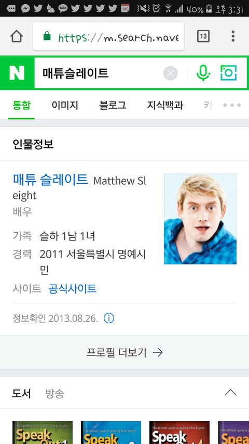Screen dimensions: 249x444
Task: Tap the info icon beside 정보확인 date
Action: coord(109,319)
